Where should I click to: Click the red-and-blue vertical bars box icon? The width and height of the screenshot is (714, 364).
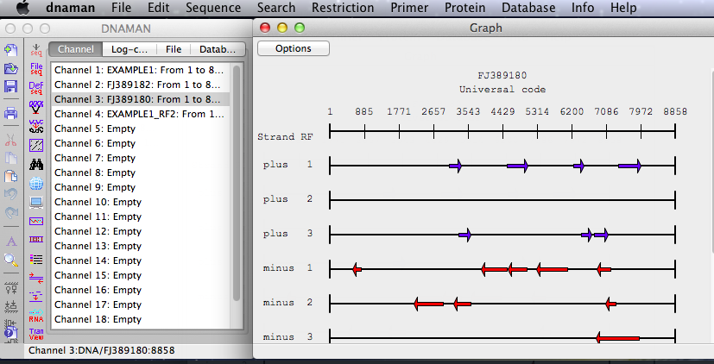click(x=36, y=240)
